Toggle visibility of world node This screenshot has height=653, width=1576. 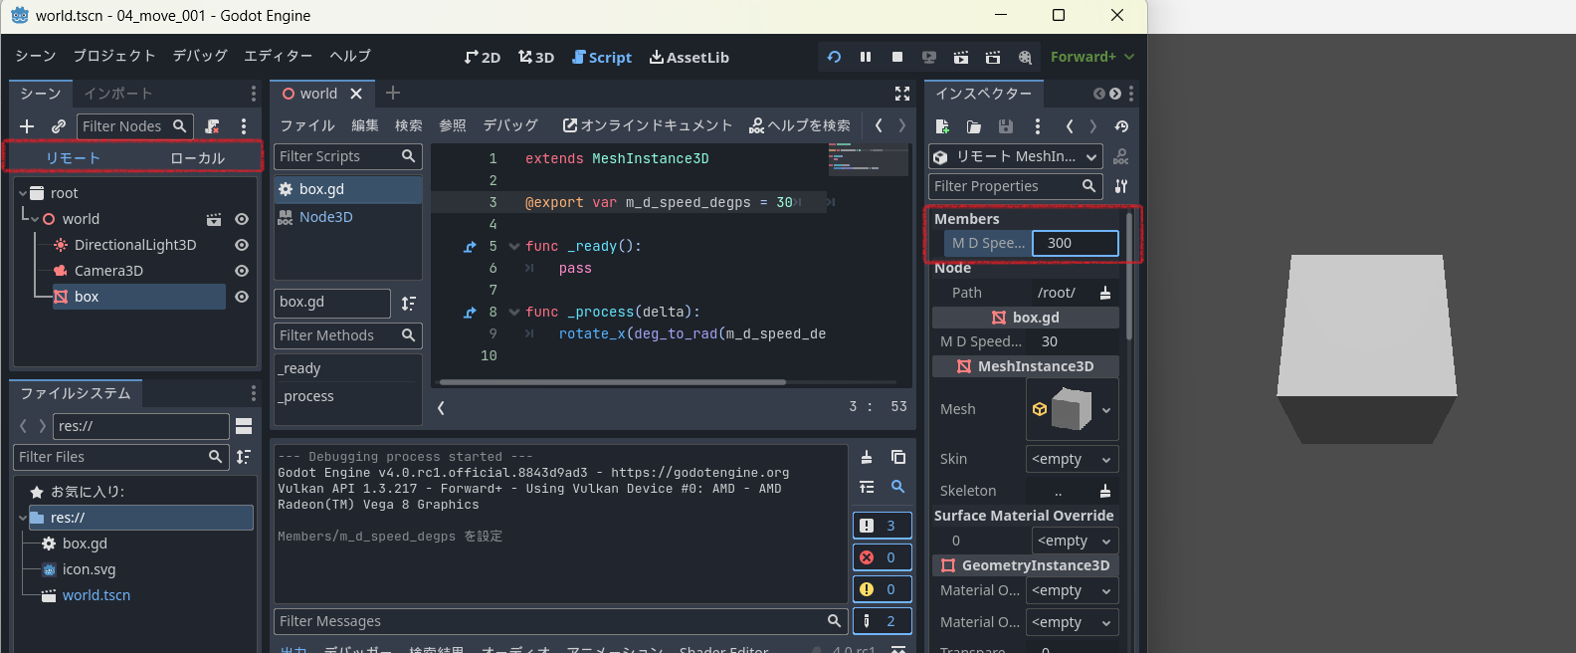pos(241,219)
